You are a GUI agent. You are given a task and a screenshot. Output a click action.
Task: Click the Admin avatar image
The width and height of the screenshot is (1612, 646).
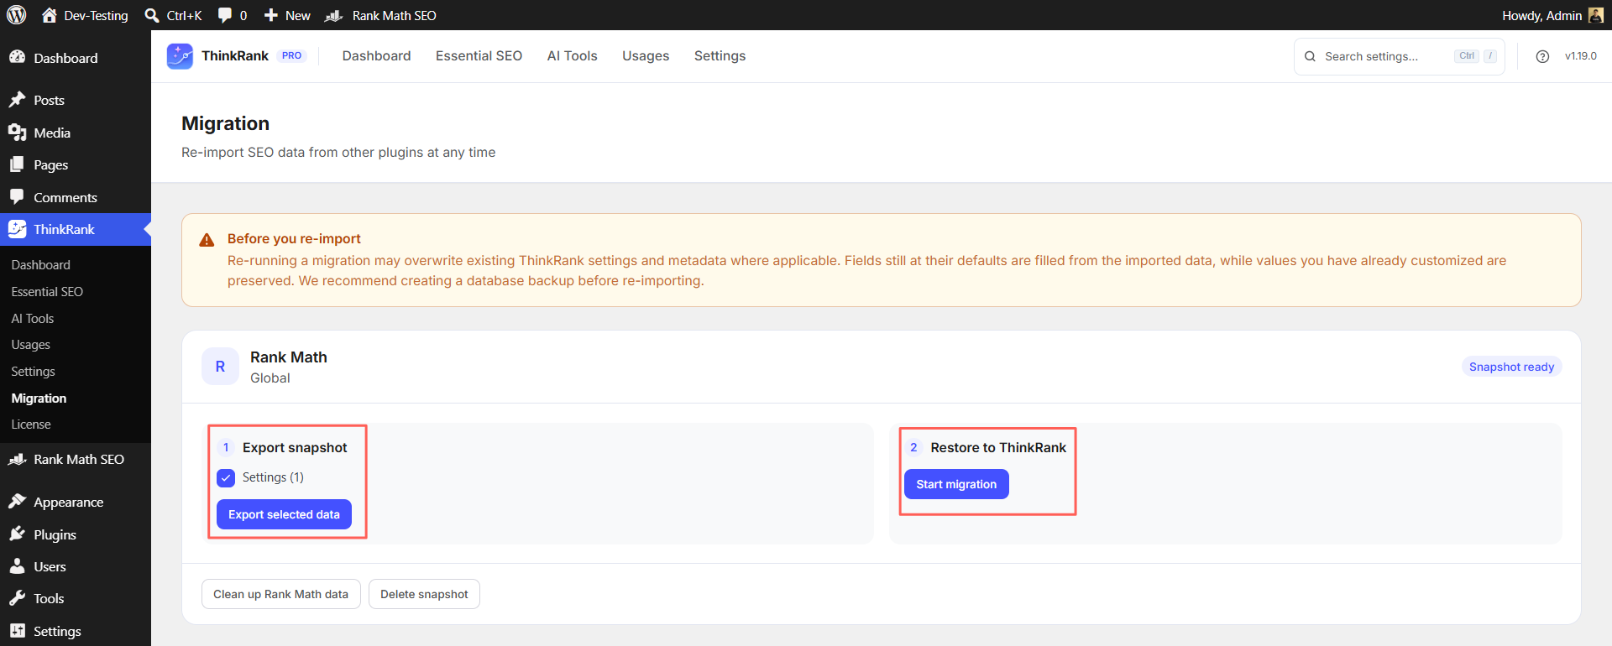(1595, 15)
